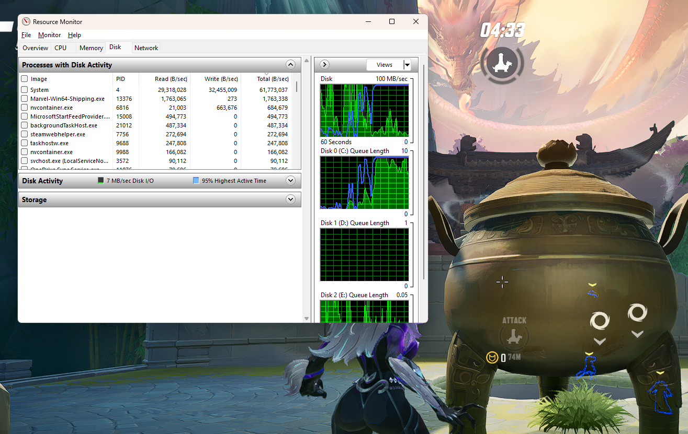The height and width of the screenshot is (434, 688).
Task: Click the game timer 04:33
Action: tap(502, 31)
